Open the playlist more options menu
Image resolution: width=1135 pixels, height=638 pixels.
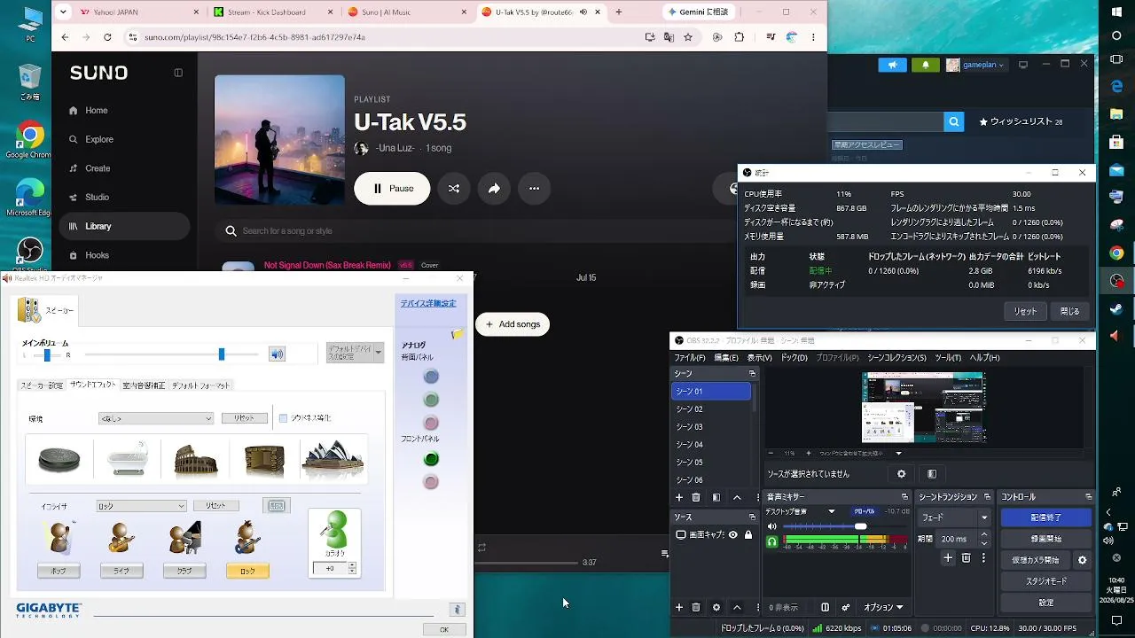point(534,189)
